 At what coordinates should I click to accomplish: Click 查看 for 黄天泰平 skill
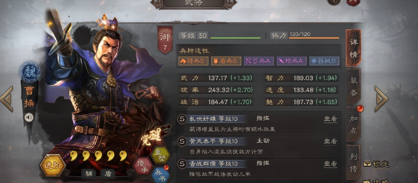pyautogui.click(x=330, y=141)
